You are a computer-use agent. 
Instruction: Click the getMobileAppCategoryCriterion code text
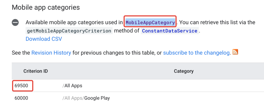click(69, 31)
